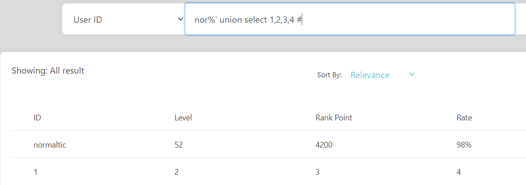Click the chevron arrow beside User ID
Viewport: 526px width, 185px height.
tap(180, 20)
